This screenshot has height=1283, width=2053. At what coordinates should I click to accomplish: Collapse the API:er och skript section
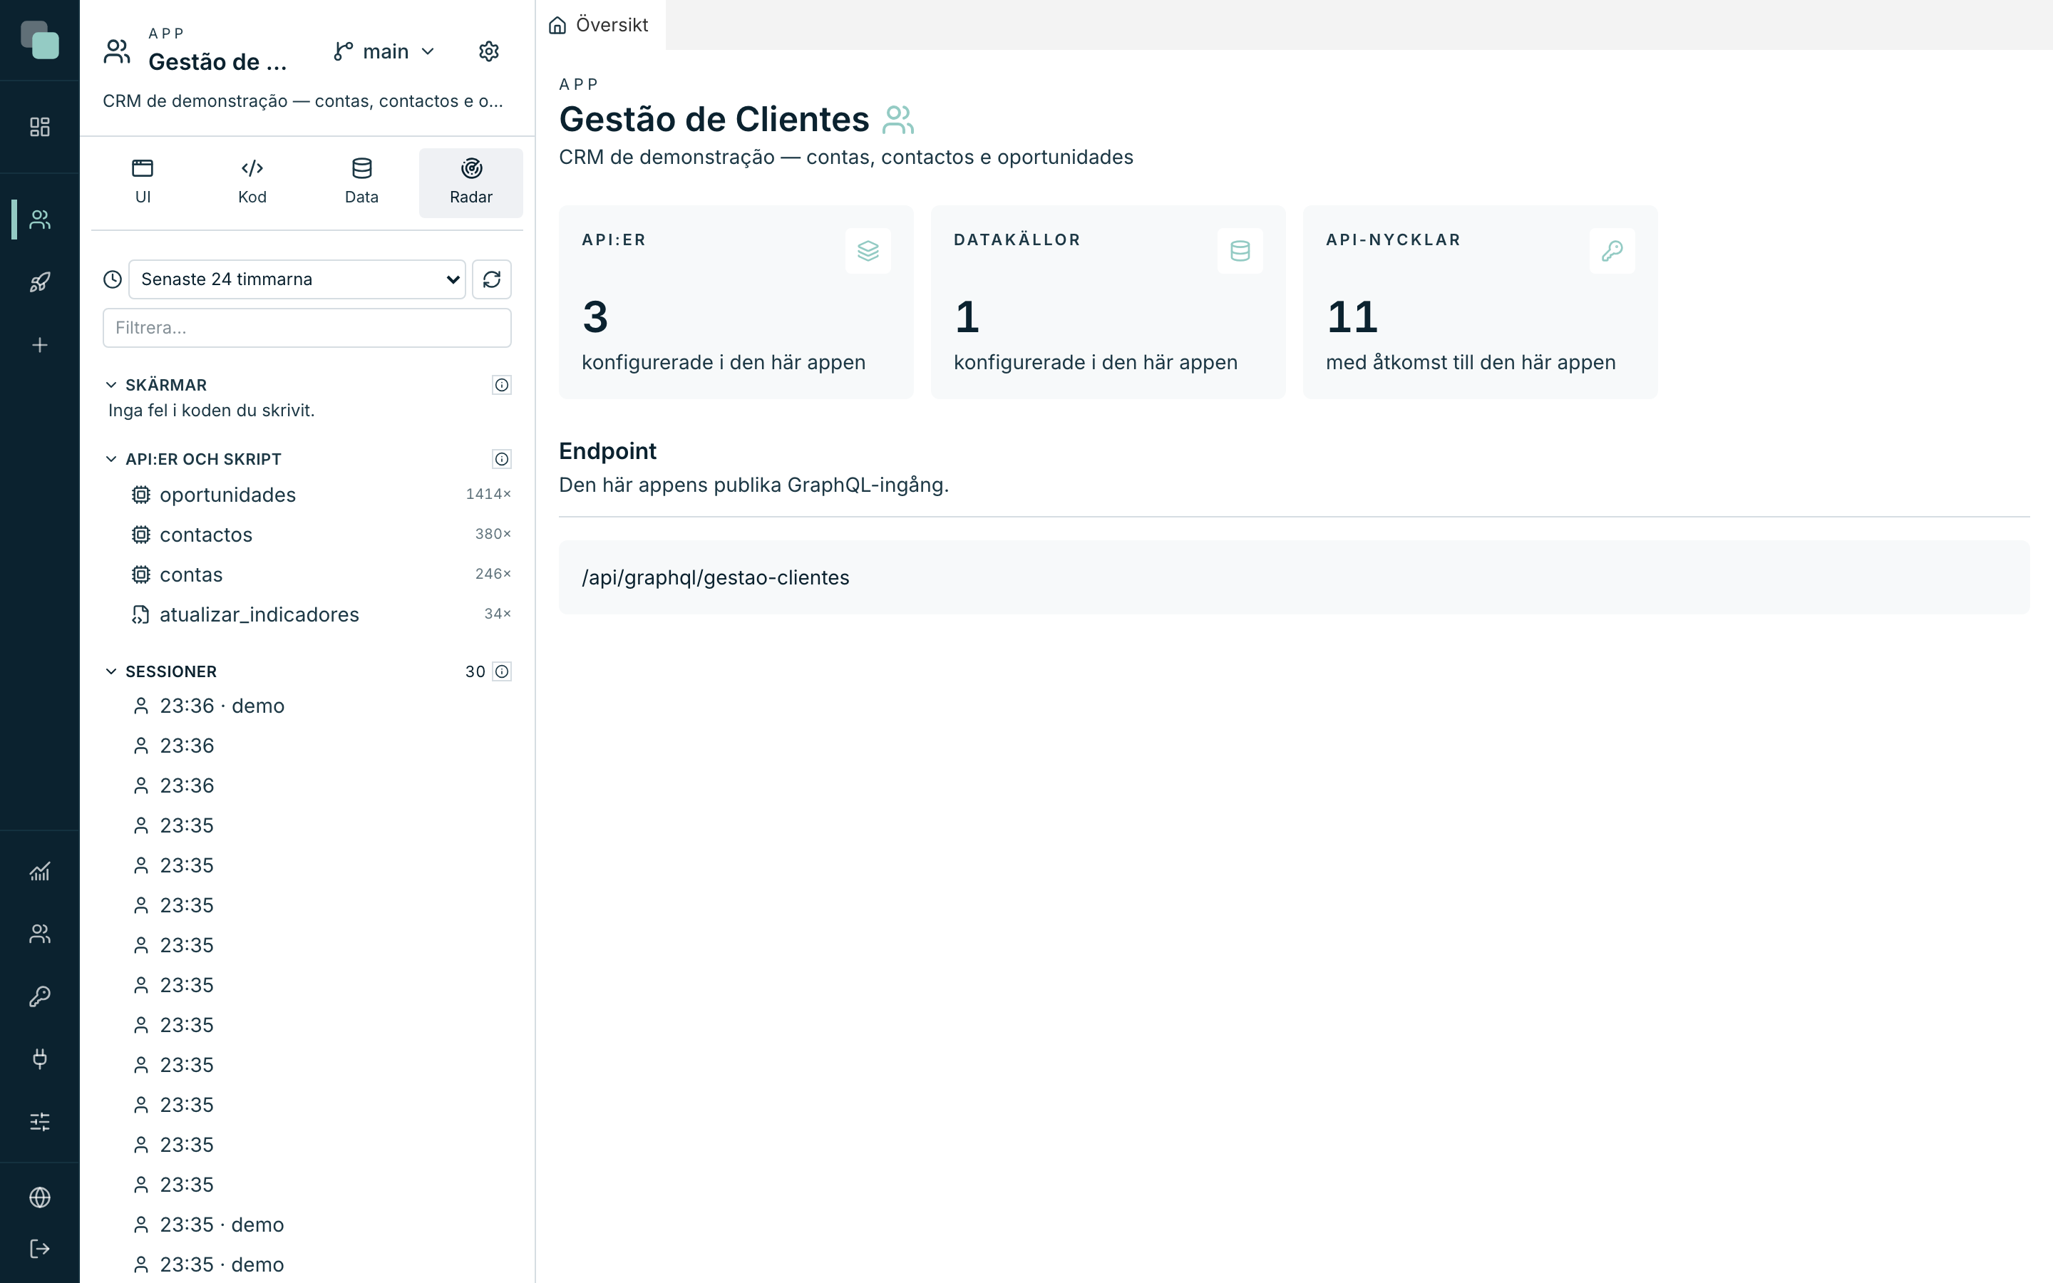(111, 459)
